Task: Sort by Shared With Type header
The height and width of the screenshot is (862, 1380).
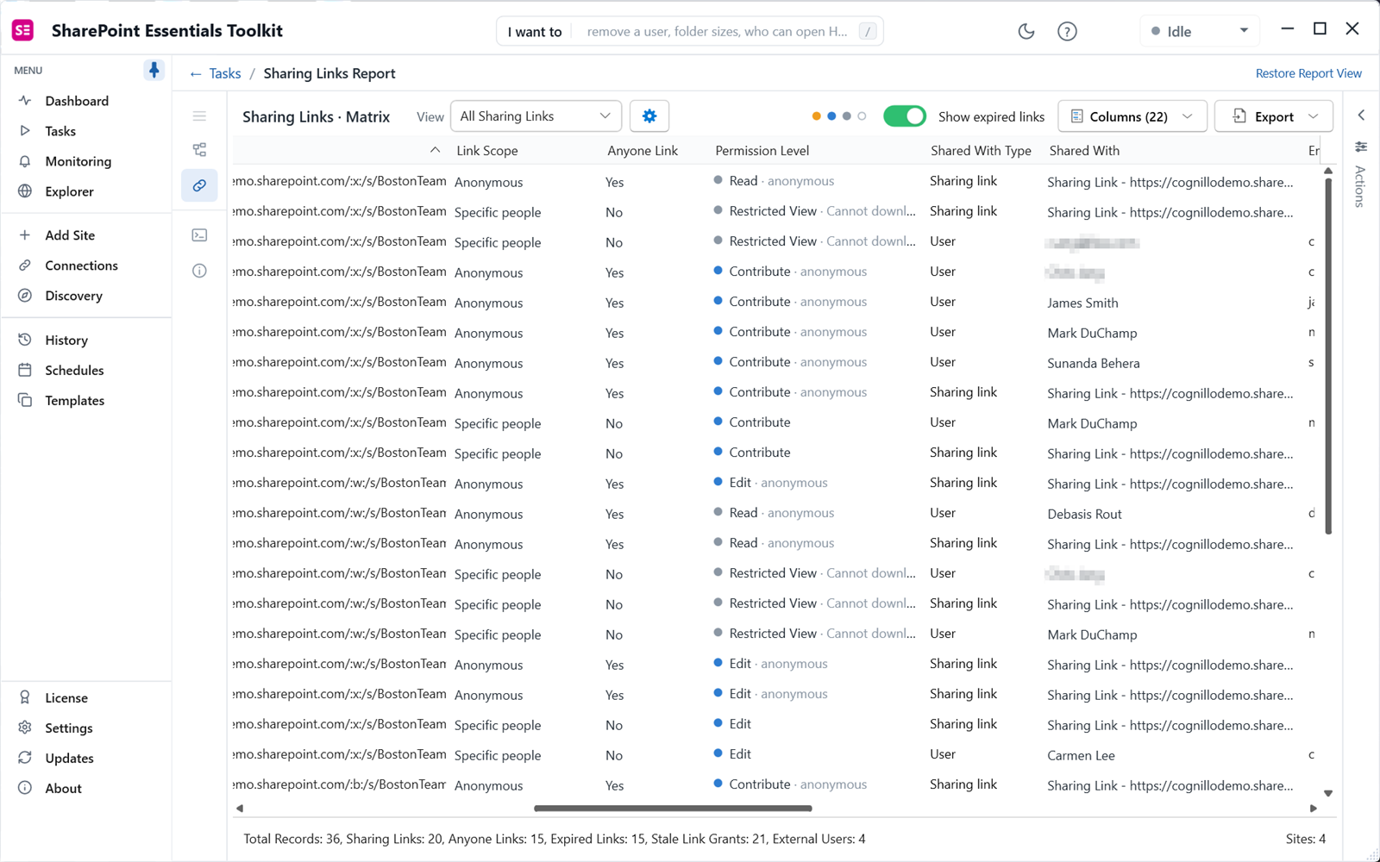Action: [x=981, y=151]
